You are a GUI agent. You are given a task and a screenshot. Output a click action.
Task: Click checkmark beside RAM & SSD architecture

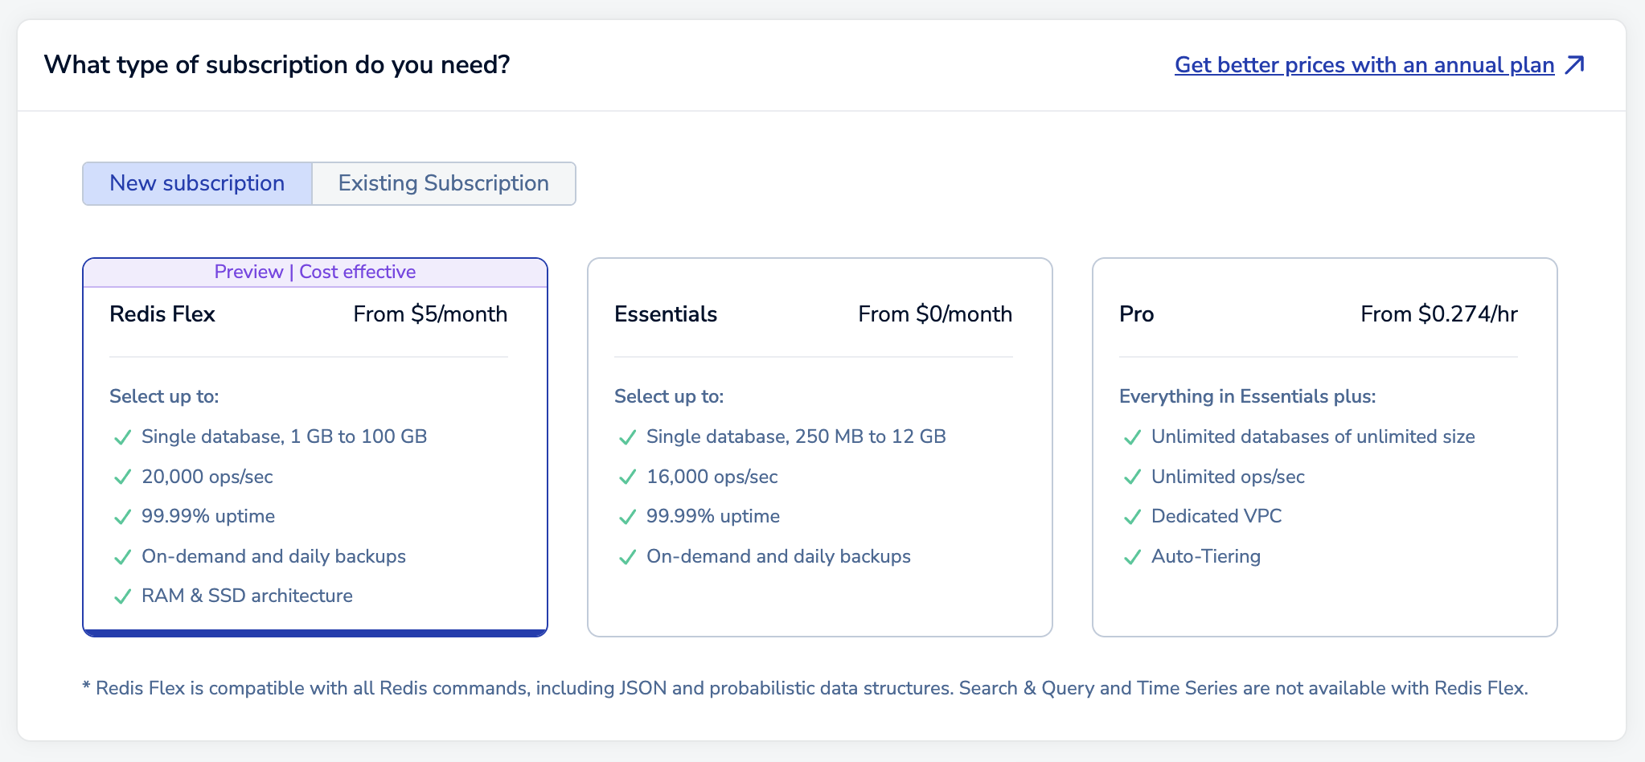[x=122, y=596]
